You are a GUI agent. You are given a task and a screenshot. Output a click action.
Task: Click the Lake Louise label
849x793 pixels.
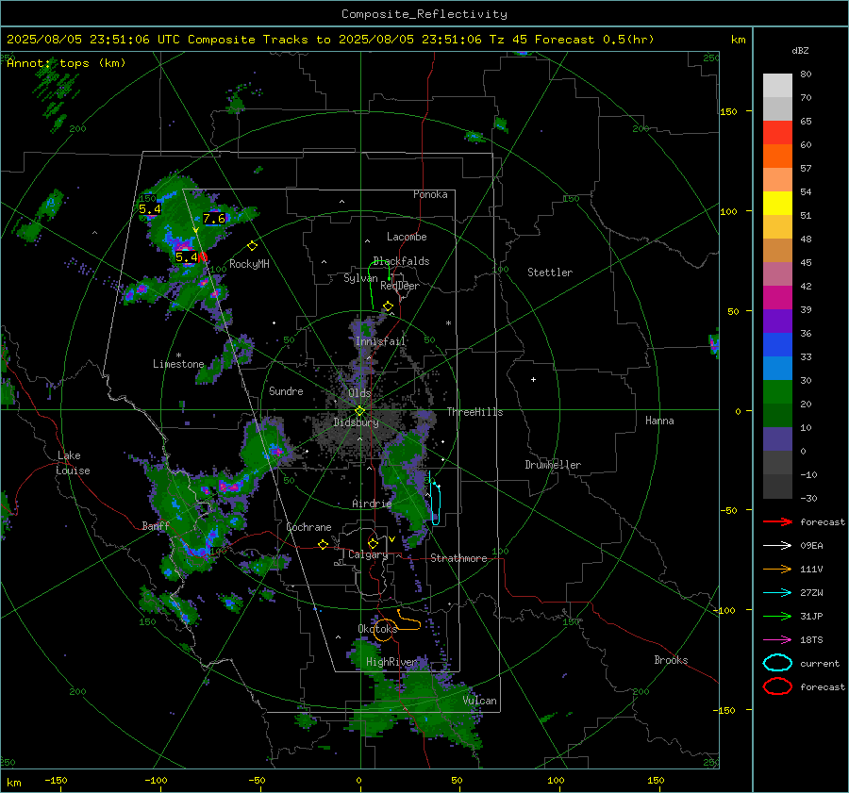[x=73, y=463]
